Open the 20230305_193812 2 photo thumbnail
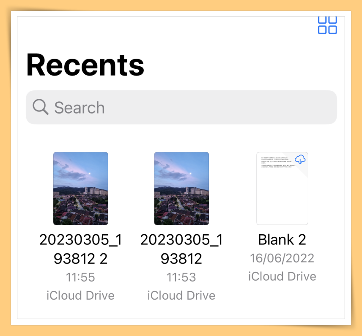The width and height of the screenshot is (362, 336). [x=81, y=188]
